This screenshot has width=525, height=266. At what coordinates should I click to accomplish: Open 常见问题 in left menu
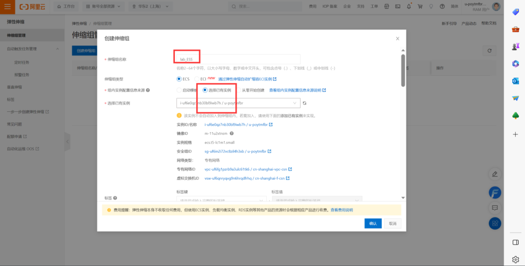[x=14, y=124]
